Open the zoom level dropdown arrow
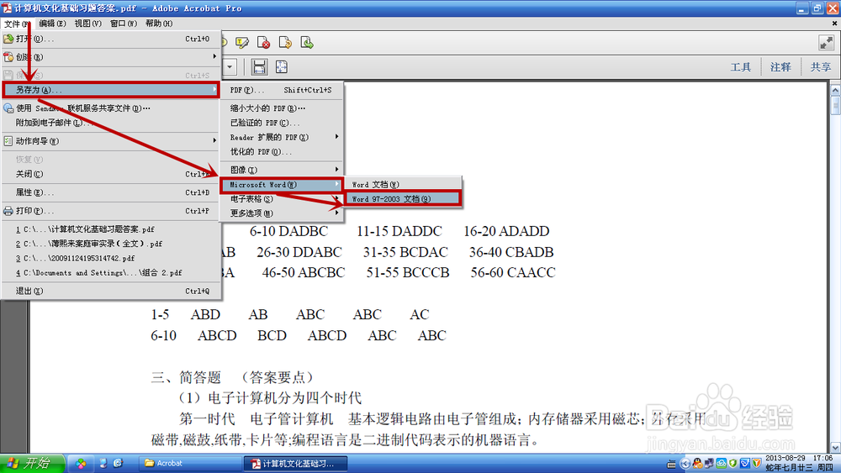The height and width of the screenshot is (473, 841). tap(230, 67)
